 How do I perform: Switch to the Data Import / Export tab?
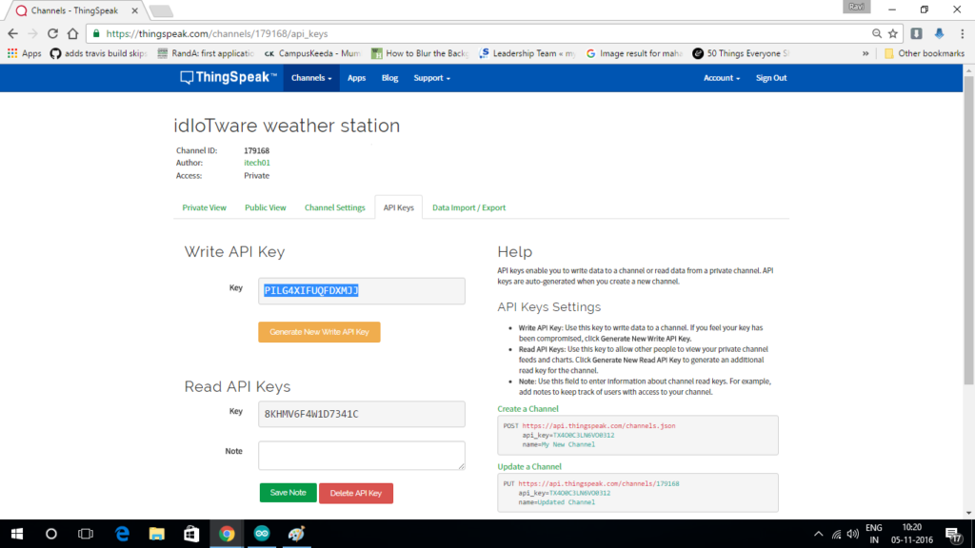(468, 207)
